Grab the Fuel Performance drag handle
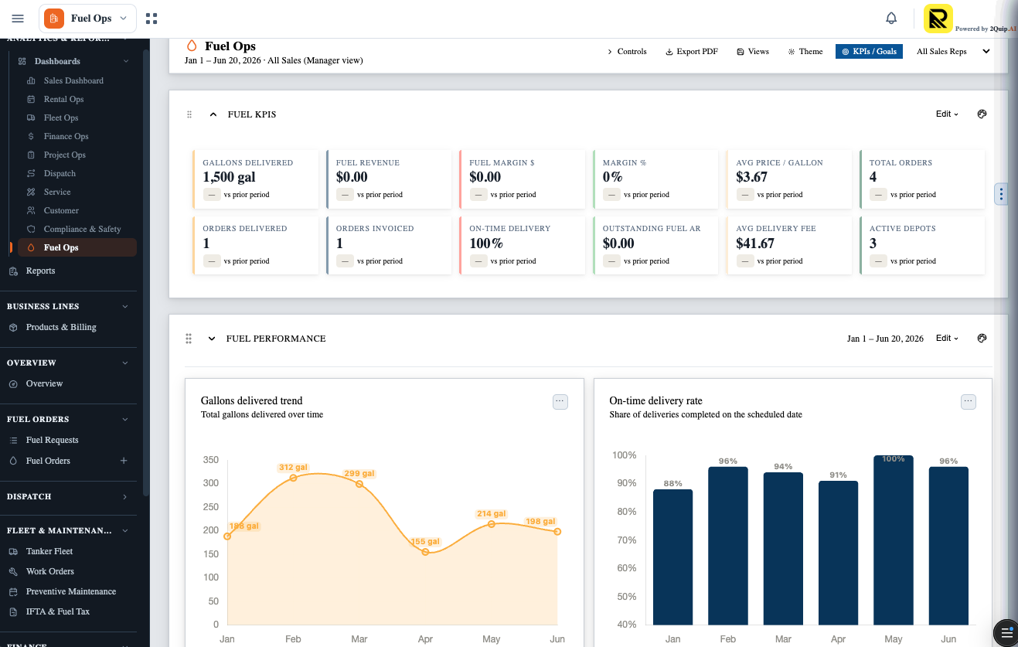 point(189,339)
